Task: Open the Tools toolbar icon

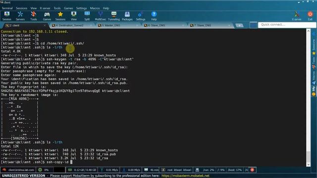Action: [34, 16]
